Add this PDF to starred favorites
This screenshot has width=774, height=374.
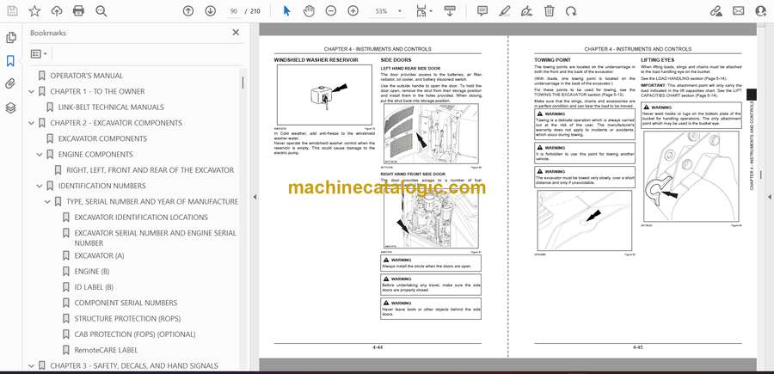34,11
